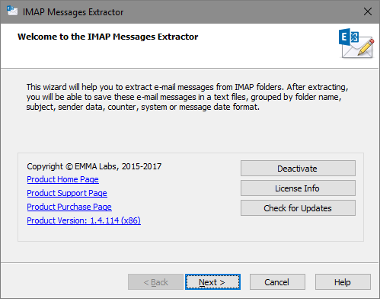Viewport: 380px width, 299px height.
Task: Click Check for Updates
Action: coord(298,208)
